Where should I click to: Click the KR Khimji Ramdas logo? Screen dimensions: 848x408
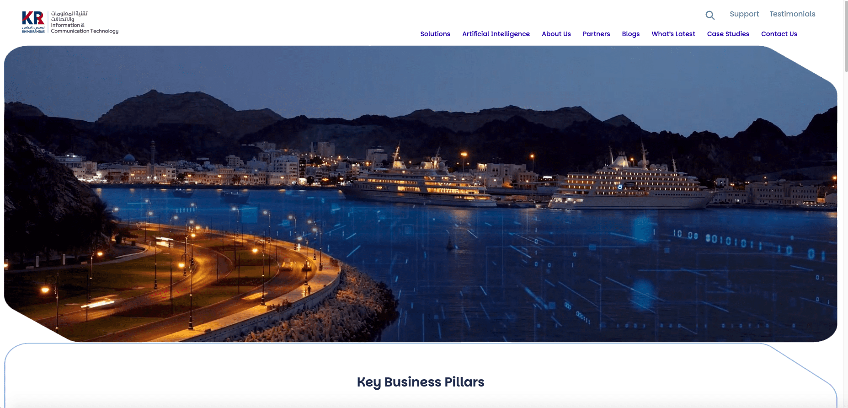[33, 22]
